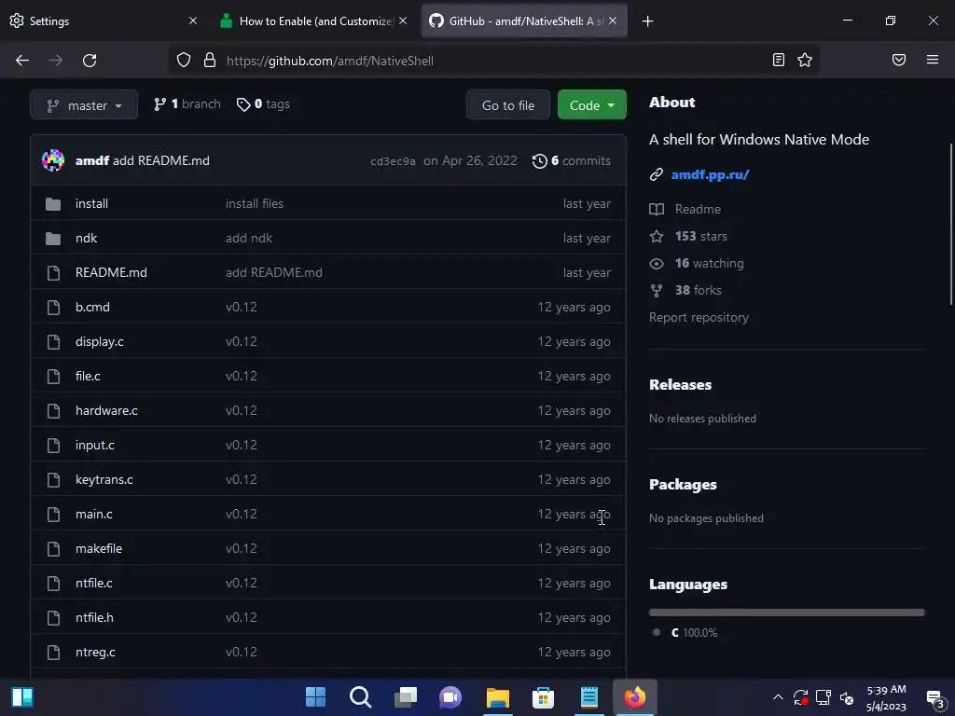
Task: Open Packages heading link
Action: tap(683, 485)
